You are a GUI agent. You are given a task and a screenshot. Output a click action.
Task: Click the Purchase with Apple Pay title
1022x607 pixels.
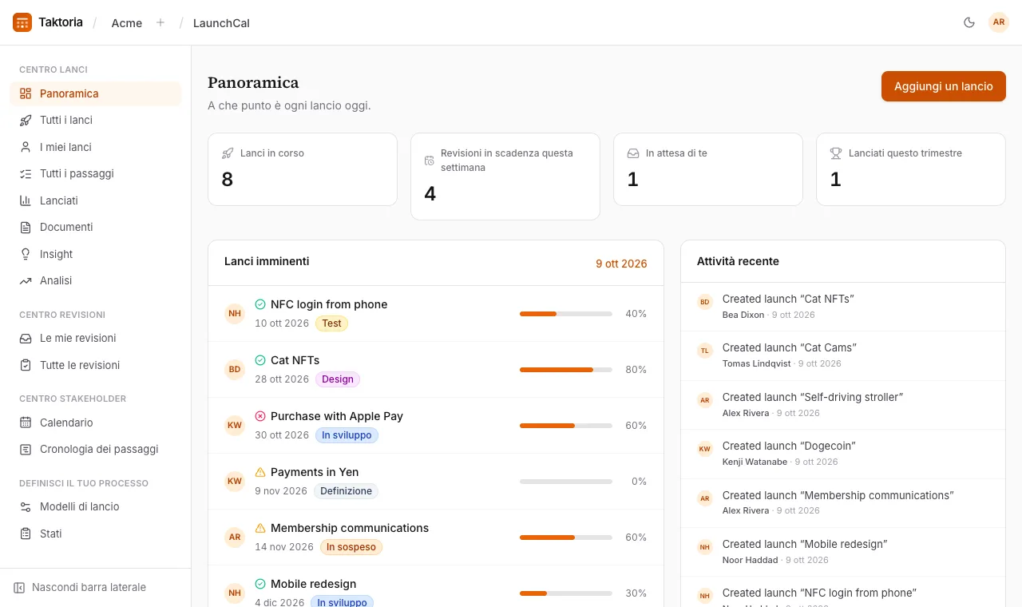pos(337,416)
